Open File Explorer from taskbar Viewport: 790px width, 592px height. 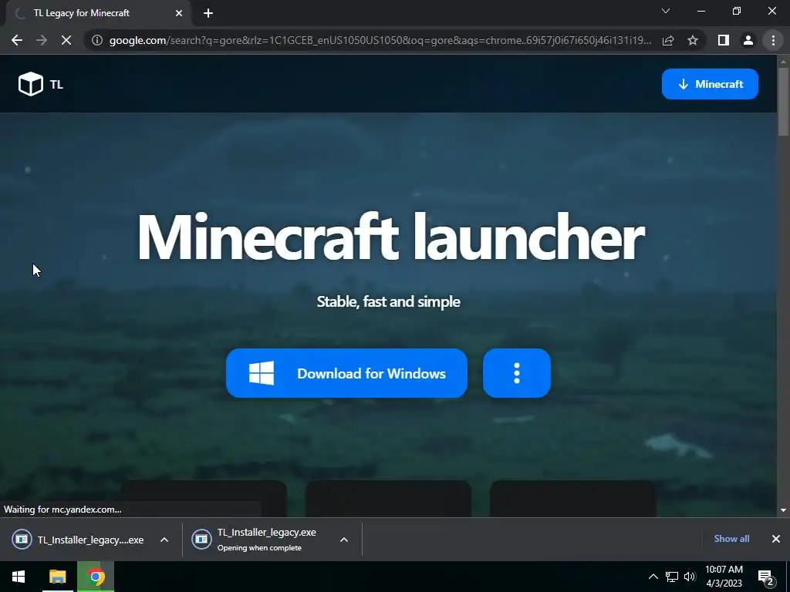(57, 577)
